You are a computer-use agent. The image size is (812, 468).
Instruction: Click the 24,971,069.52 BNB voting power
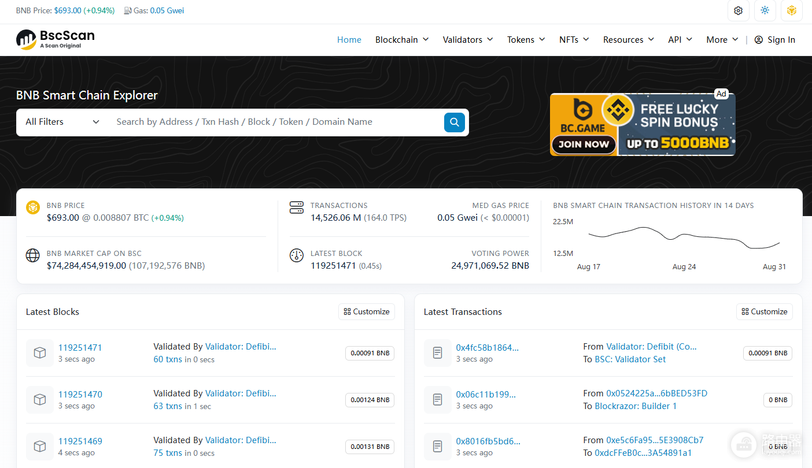point(490,266)
